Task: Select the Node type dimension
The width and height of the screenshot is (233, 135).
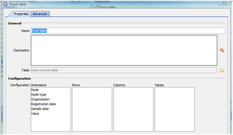Action: (39, 95)
